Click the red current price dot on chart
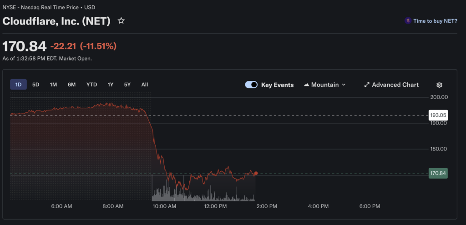The width and height of the screenshot is (466, 225). (x=256, y=173)
